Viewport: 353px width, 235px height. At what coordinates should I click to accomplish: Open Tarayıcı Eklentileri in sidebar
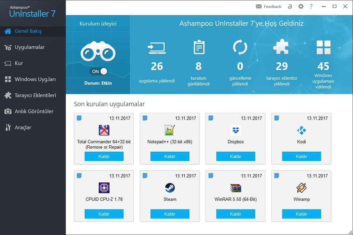click(x=35, y=95)
